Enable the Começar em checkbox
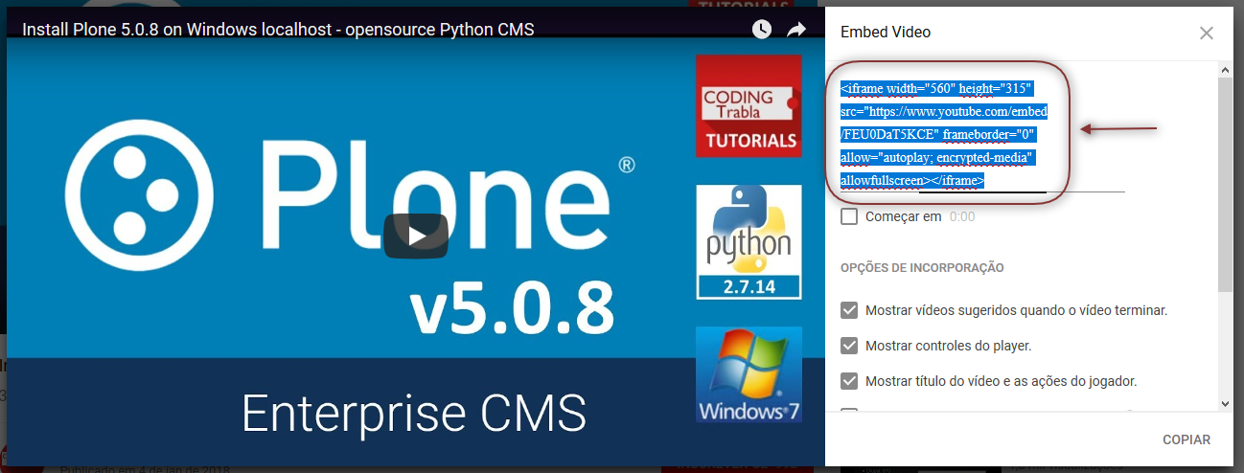Screen dimensions: 1244x473 (x=849, y=216)
